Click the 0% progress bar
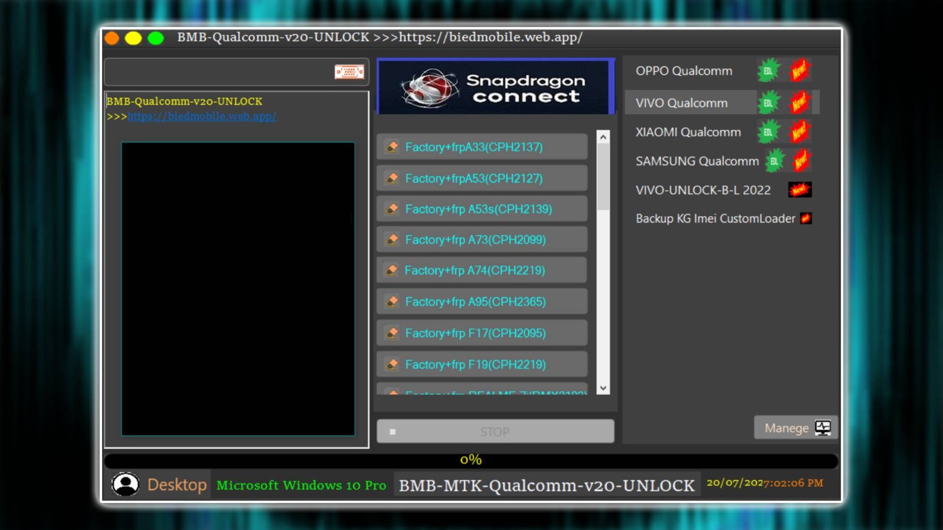Viewport: 943px width, 530px height. point(470,460)
